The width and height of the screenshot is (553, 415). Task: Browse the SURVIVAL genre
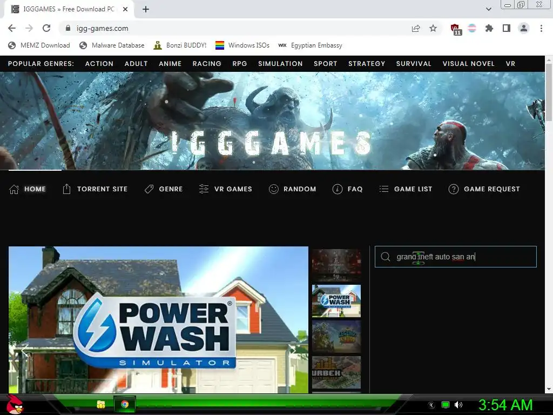[414, 64]
